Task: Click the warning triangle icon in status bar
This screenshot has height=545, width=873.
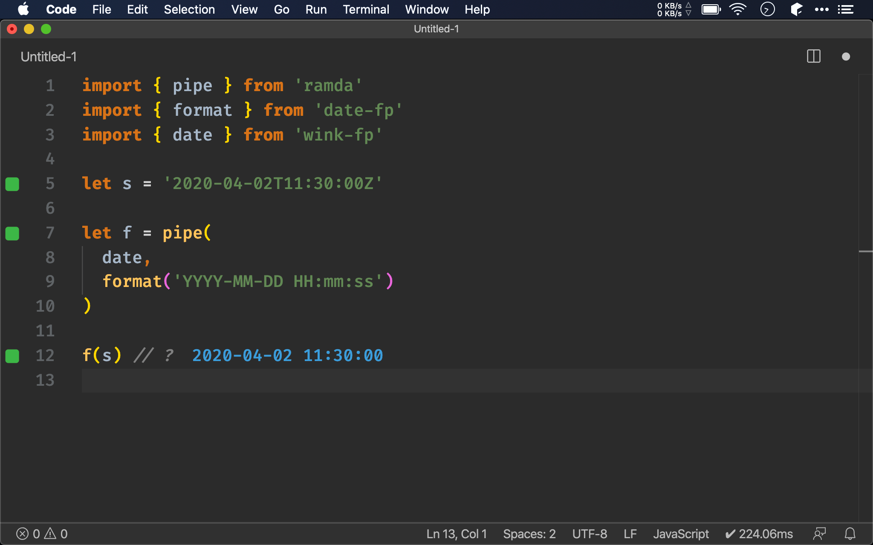Action: (x=50, y=534)
